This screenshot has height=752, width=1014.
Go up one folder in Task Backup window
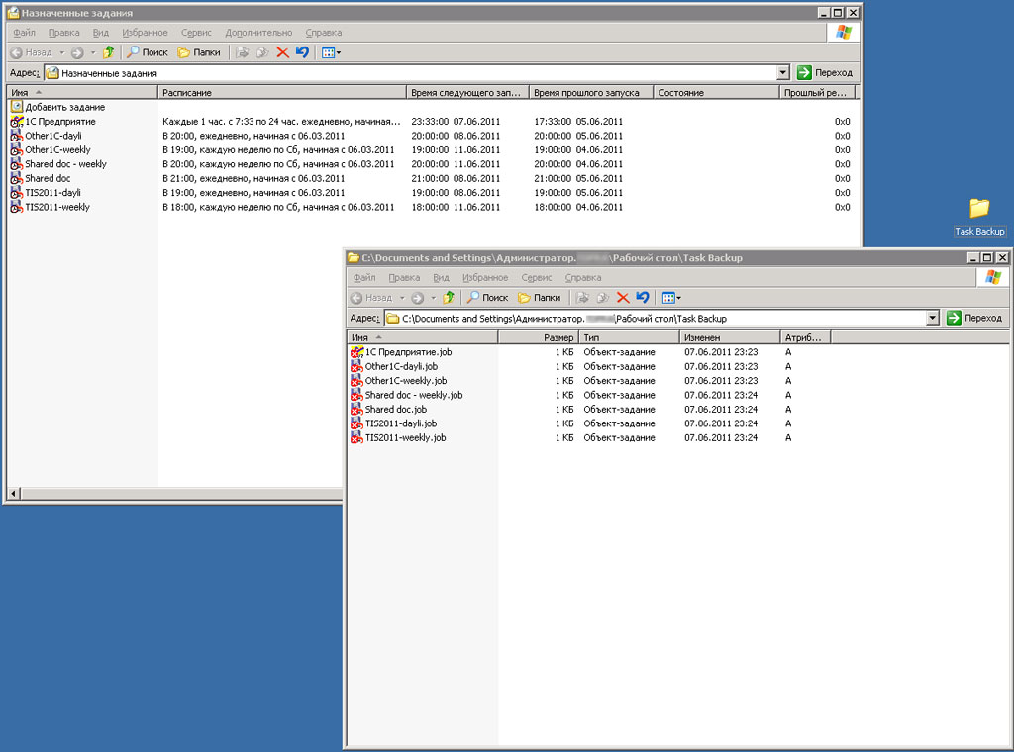[449, 298]
